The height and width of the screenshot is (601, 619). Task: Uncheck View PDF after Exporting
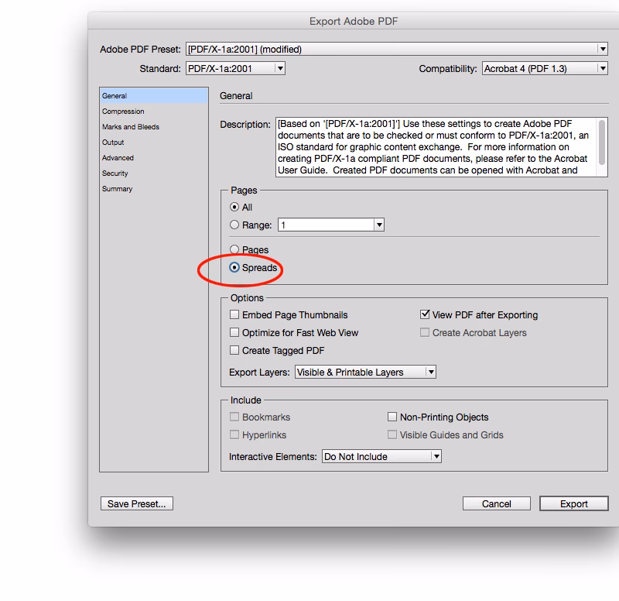[x=425, y=315]
